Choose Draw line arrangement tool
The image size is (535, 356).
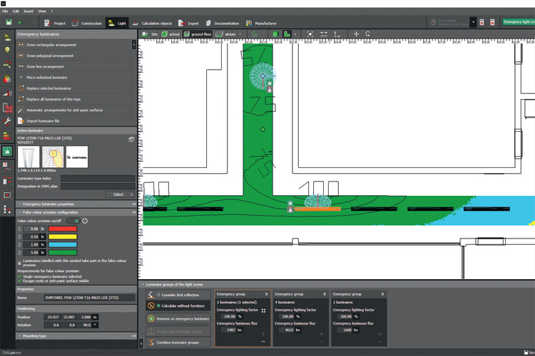tap(45, 66)
